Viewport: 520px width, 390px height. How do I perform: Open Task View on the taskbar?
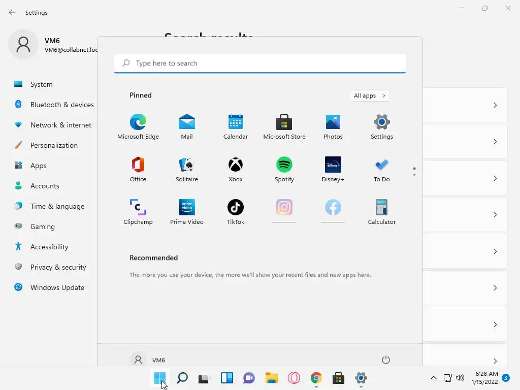click(204, 378)
